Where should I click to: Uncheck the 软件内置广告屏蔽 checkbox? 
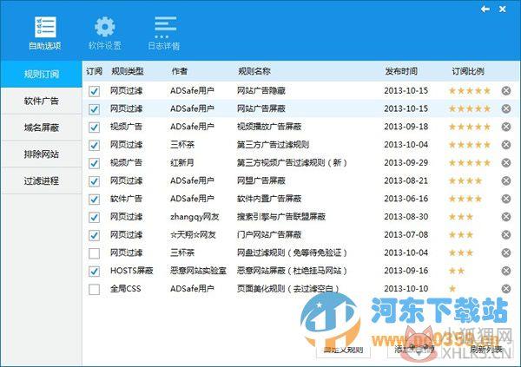point(95,199)
